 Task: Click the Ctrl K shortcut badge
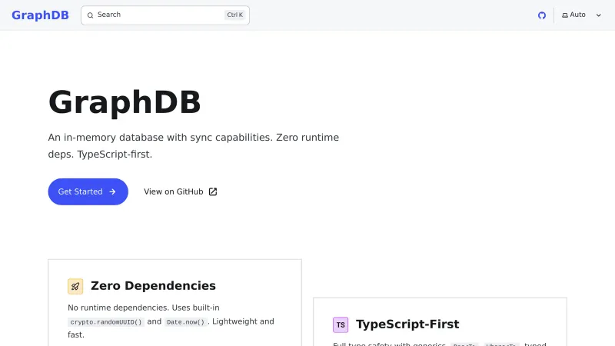[234, 15]
